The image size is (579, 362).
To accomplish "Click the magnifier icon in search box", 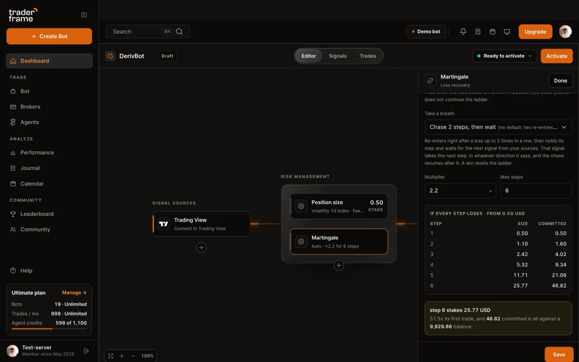I will 179,32.
